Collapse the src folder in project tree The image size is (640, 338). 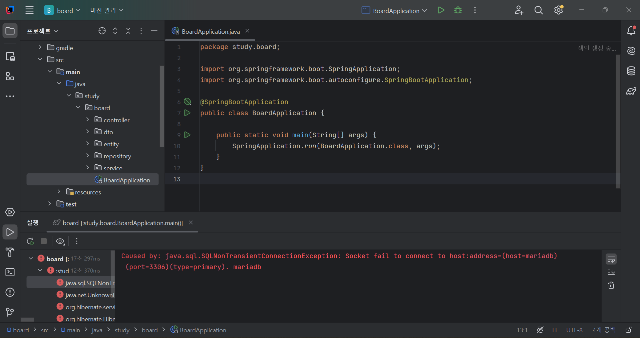pyautogui.click(x=40, y=59)
